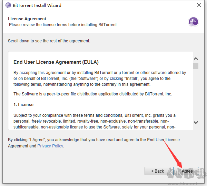Viewport: 207px width, 186px height.
Task: Click the scroll up arrow of the EULA
Action: click(x=196, y=59)
